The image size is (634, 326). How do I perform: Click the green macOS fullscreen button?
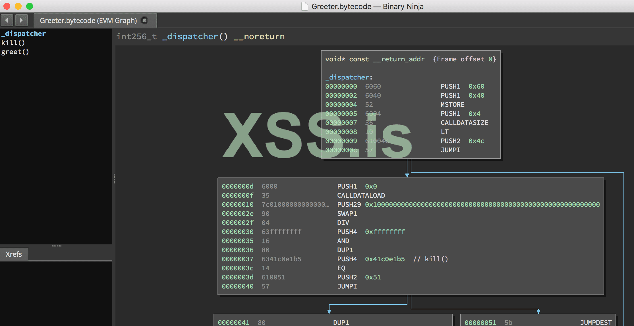[x=30, y=6]
